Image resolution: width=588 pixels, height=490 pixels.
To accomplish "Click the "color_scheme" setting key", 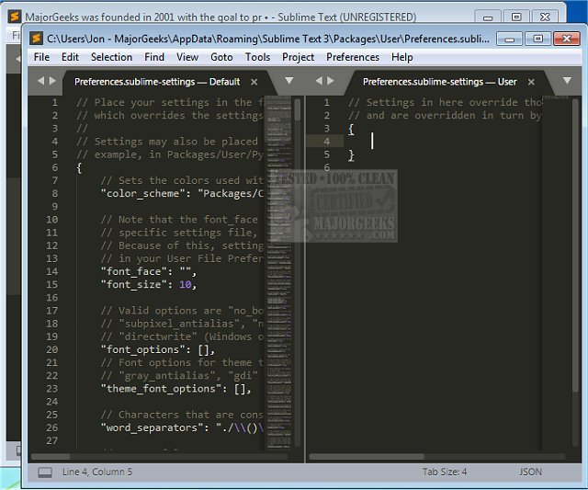I will 143,194.
